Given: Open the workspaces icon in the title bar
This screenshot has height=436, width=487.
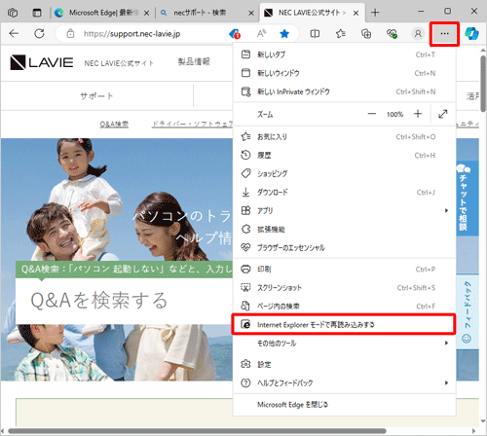Looking at the screenshot, I should click(13, 13).
